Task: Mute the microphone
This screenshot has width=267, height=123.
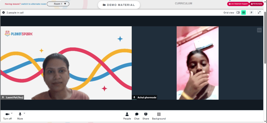Action: tap(20, 116)
